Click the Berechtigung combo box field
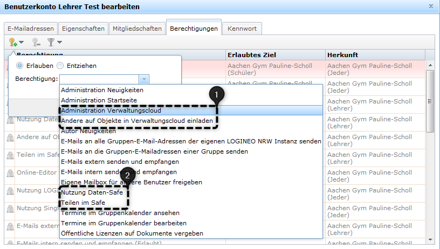 (x=99, y=79)
